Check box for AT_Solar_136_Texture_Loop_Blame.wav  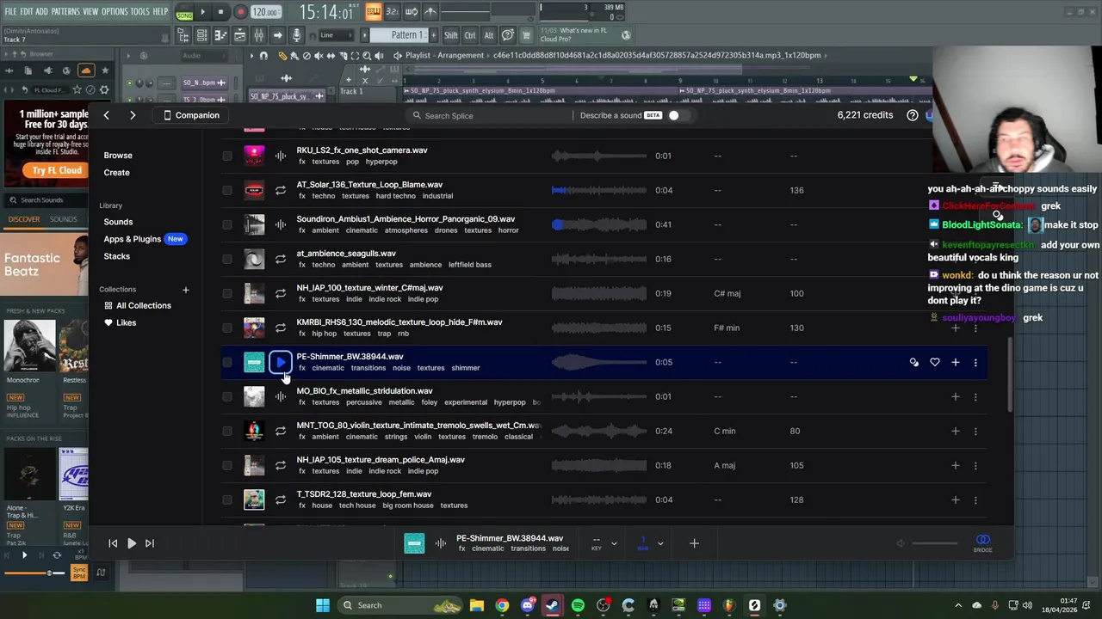[227, 190]
